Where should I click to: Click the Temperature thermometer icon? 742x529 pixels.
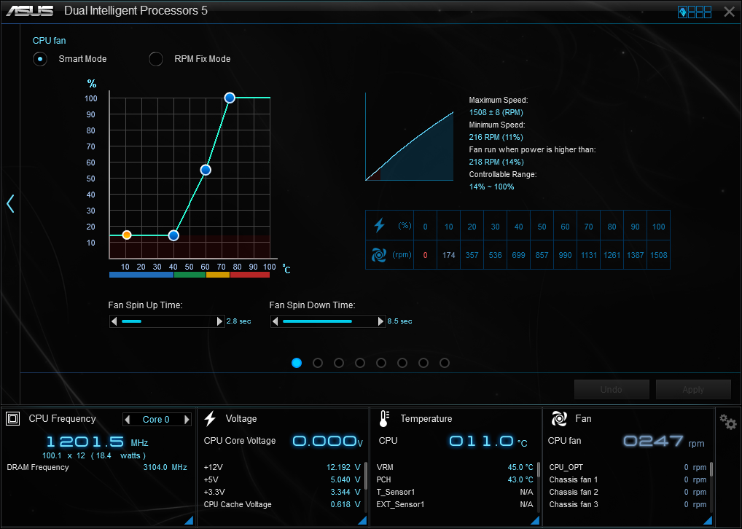(384, 419)
